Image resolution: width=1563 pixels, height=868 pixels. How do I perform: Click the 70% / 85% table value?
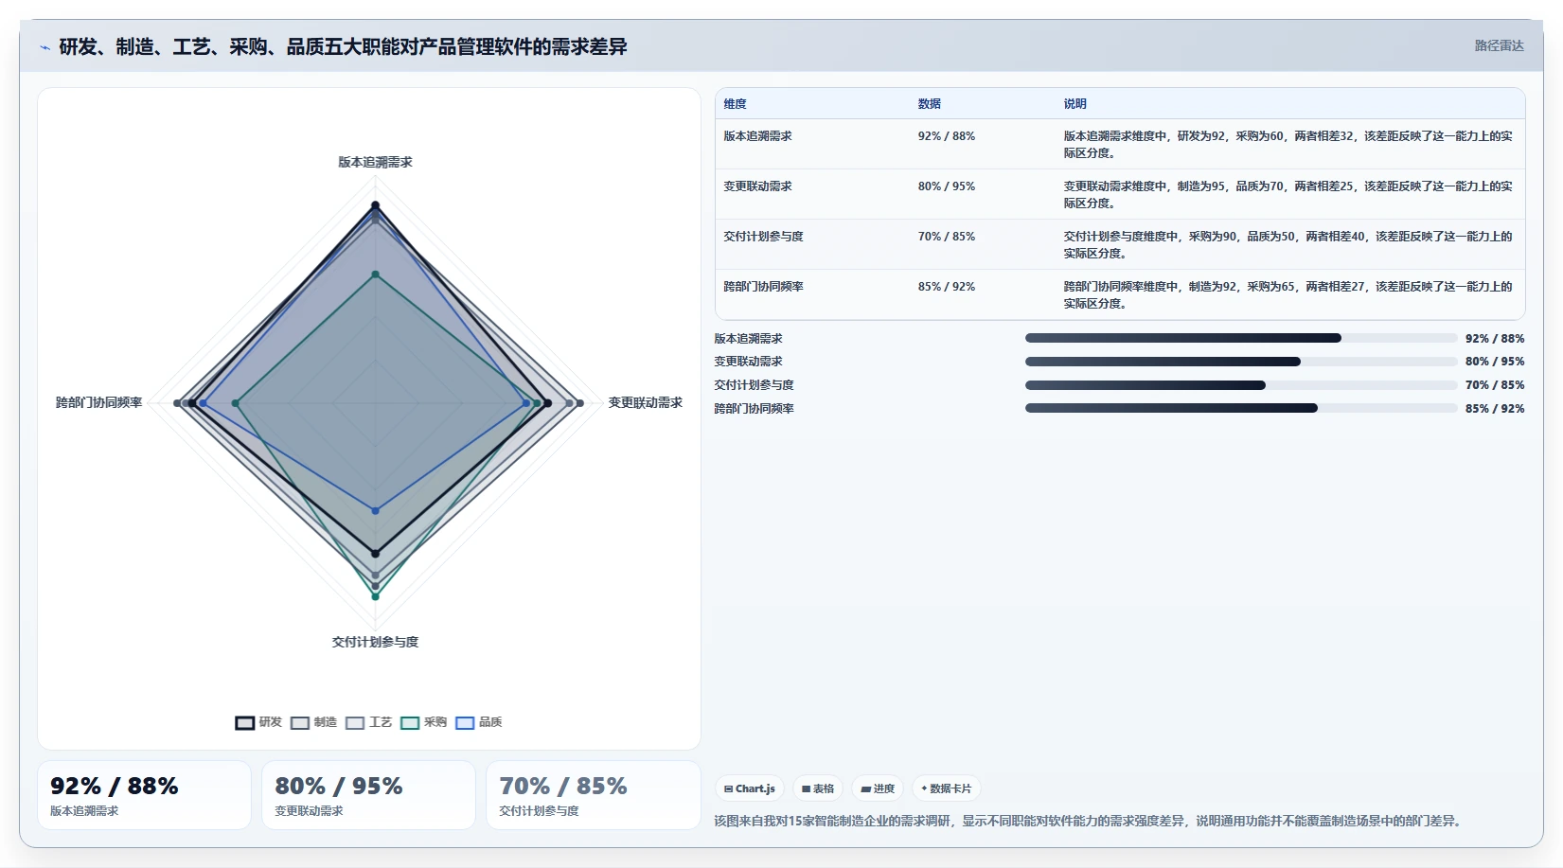(x=946, y=237)
